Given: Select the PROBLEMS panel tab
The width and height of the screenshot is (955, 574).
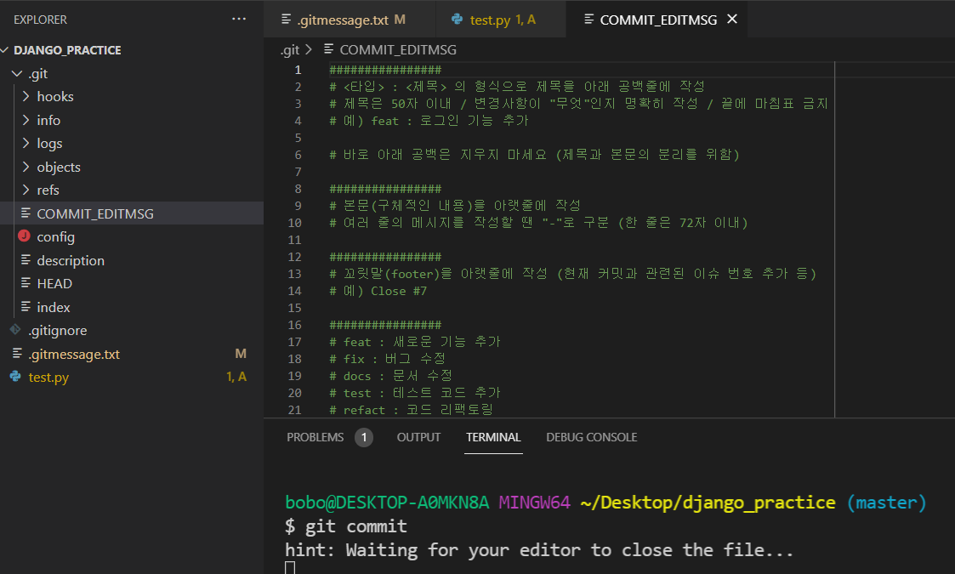Looking at the screenshot, I should (x=315, y=437).
